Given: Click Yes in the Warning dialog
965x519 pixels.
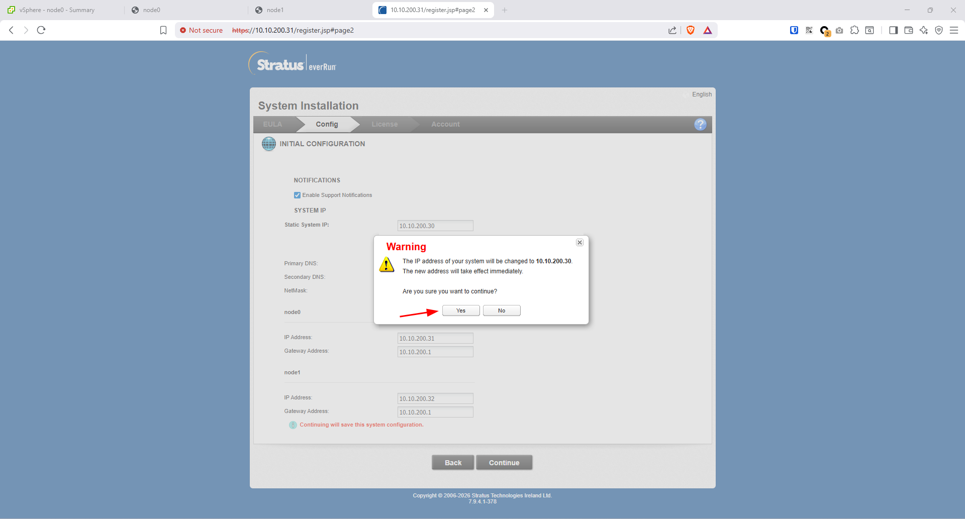Looking at the screenshot, I should [x=460, y=310].
